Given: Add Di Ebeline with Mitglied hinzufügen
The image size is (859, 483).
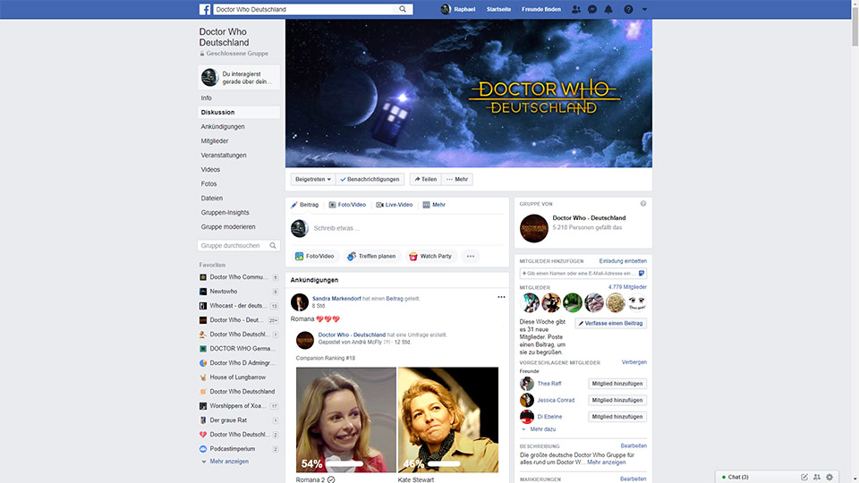Looking at the screenshot, I should tap(617, 417).
